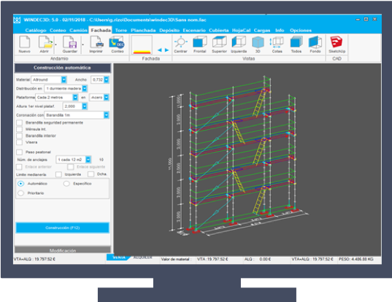Expand the Modificación panel header
Image resolution: width=392 pixels, height=302 pixels.
coord(63,249)
